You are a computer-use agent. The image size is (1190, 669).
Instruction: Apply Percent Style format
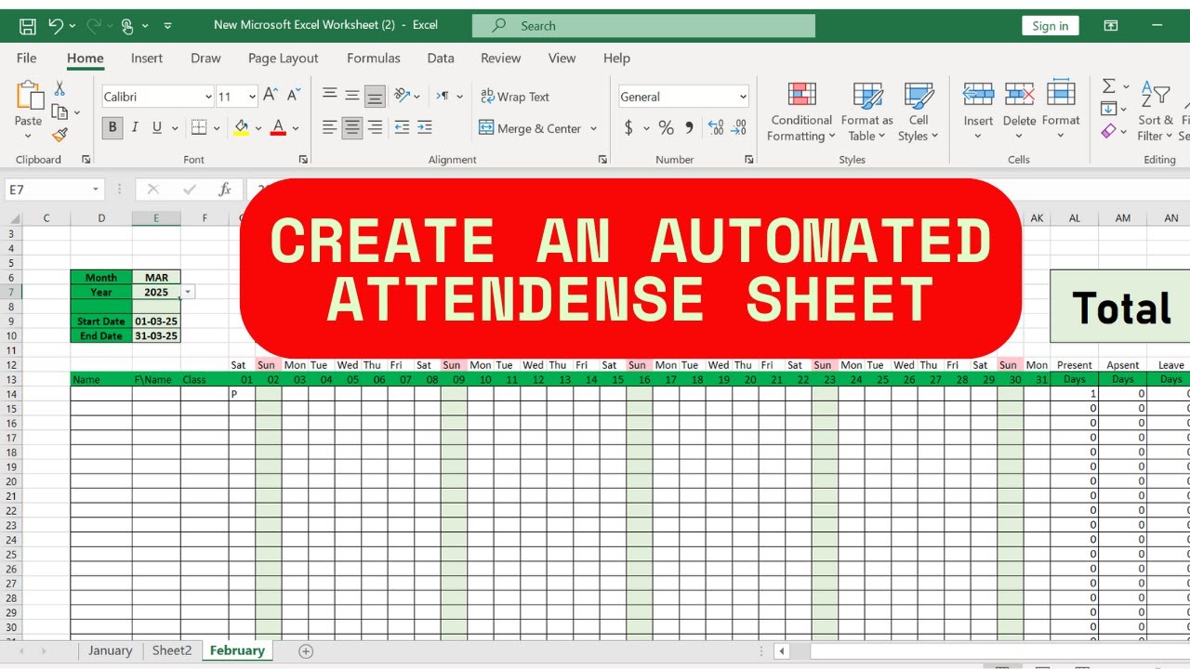666,127
